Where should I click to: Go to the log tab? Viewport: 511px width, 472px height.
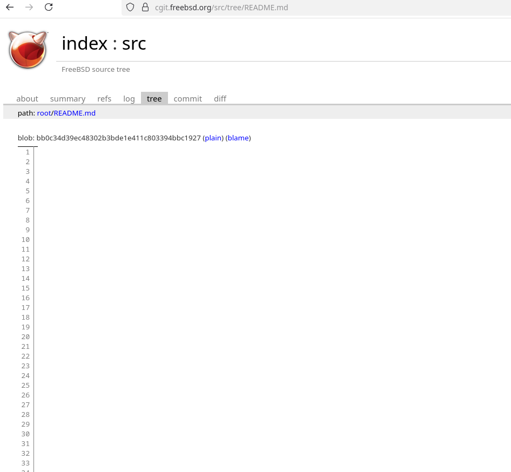(x=129, y=99)
